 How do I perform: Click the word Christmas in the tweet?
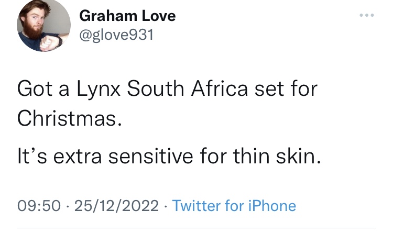pyautogui.click(x=67, y=118)
